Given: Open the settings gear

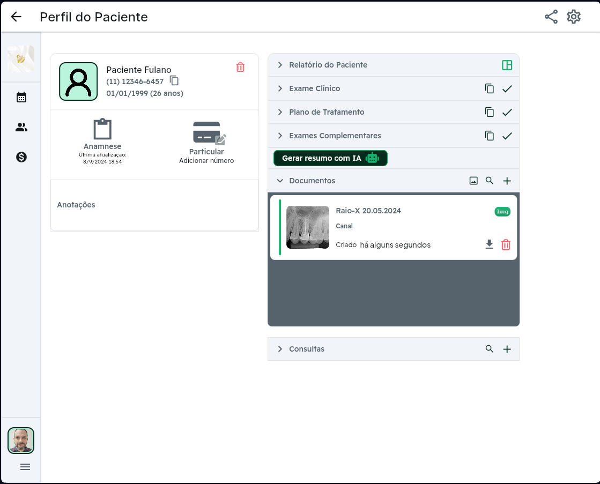Looking at the screenshot, I should click(x=573, y=17).
